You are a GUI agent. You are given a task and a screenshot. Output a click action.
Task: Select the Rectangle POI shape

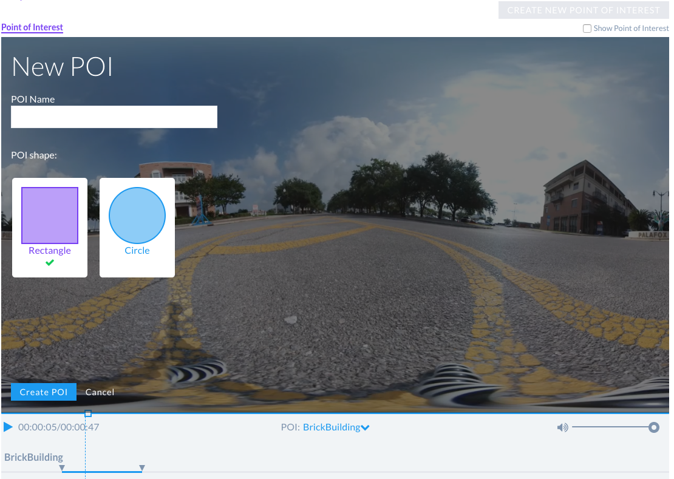[50, 228]
